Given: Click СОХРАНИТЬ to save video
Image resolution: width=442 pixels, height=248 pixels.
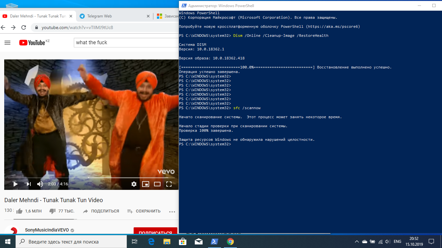Looking at the screenshot, I should 144,211.
